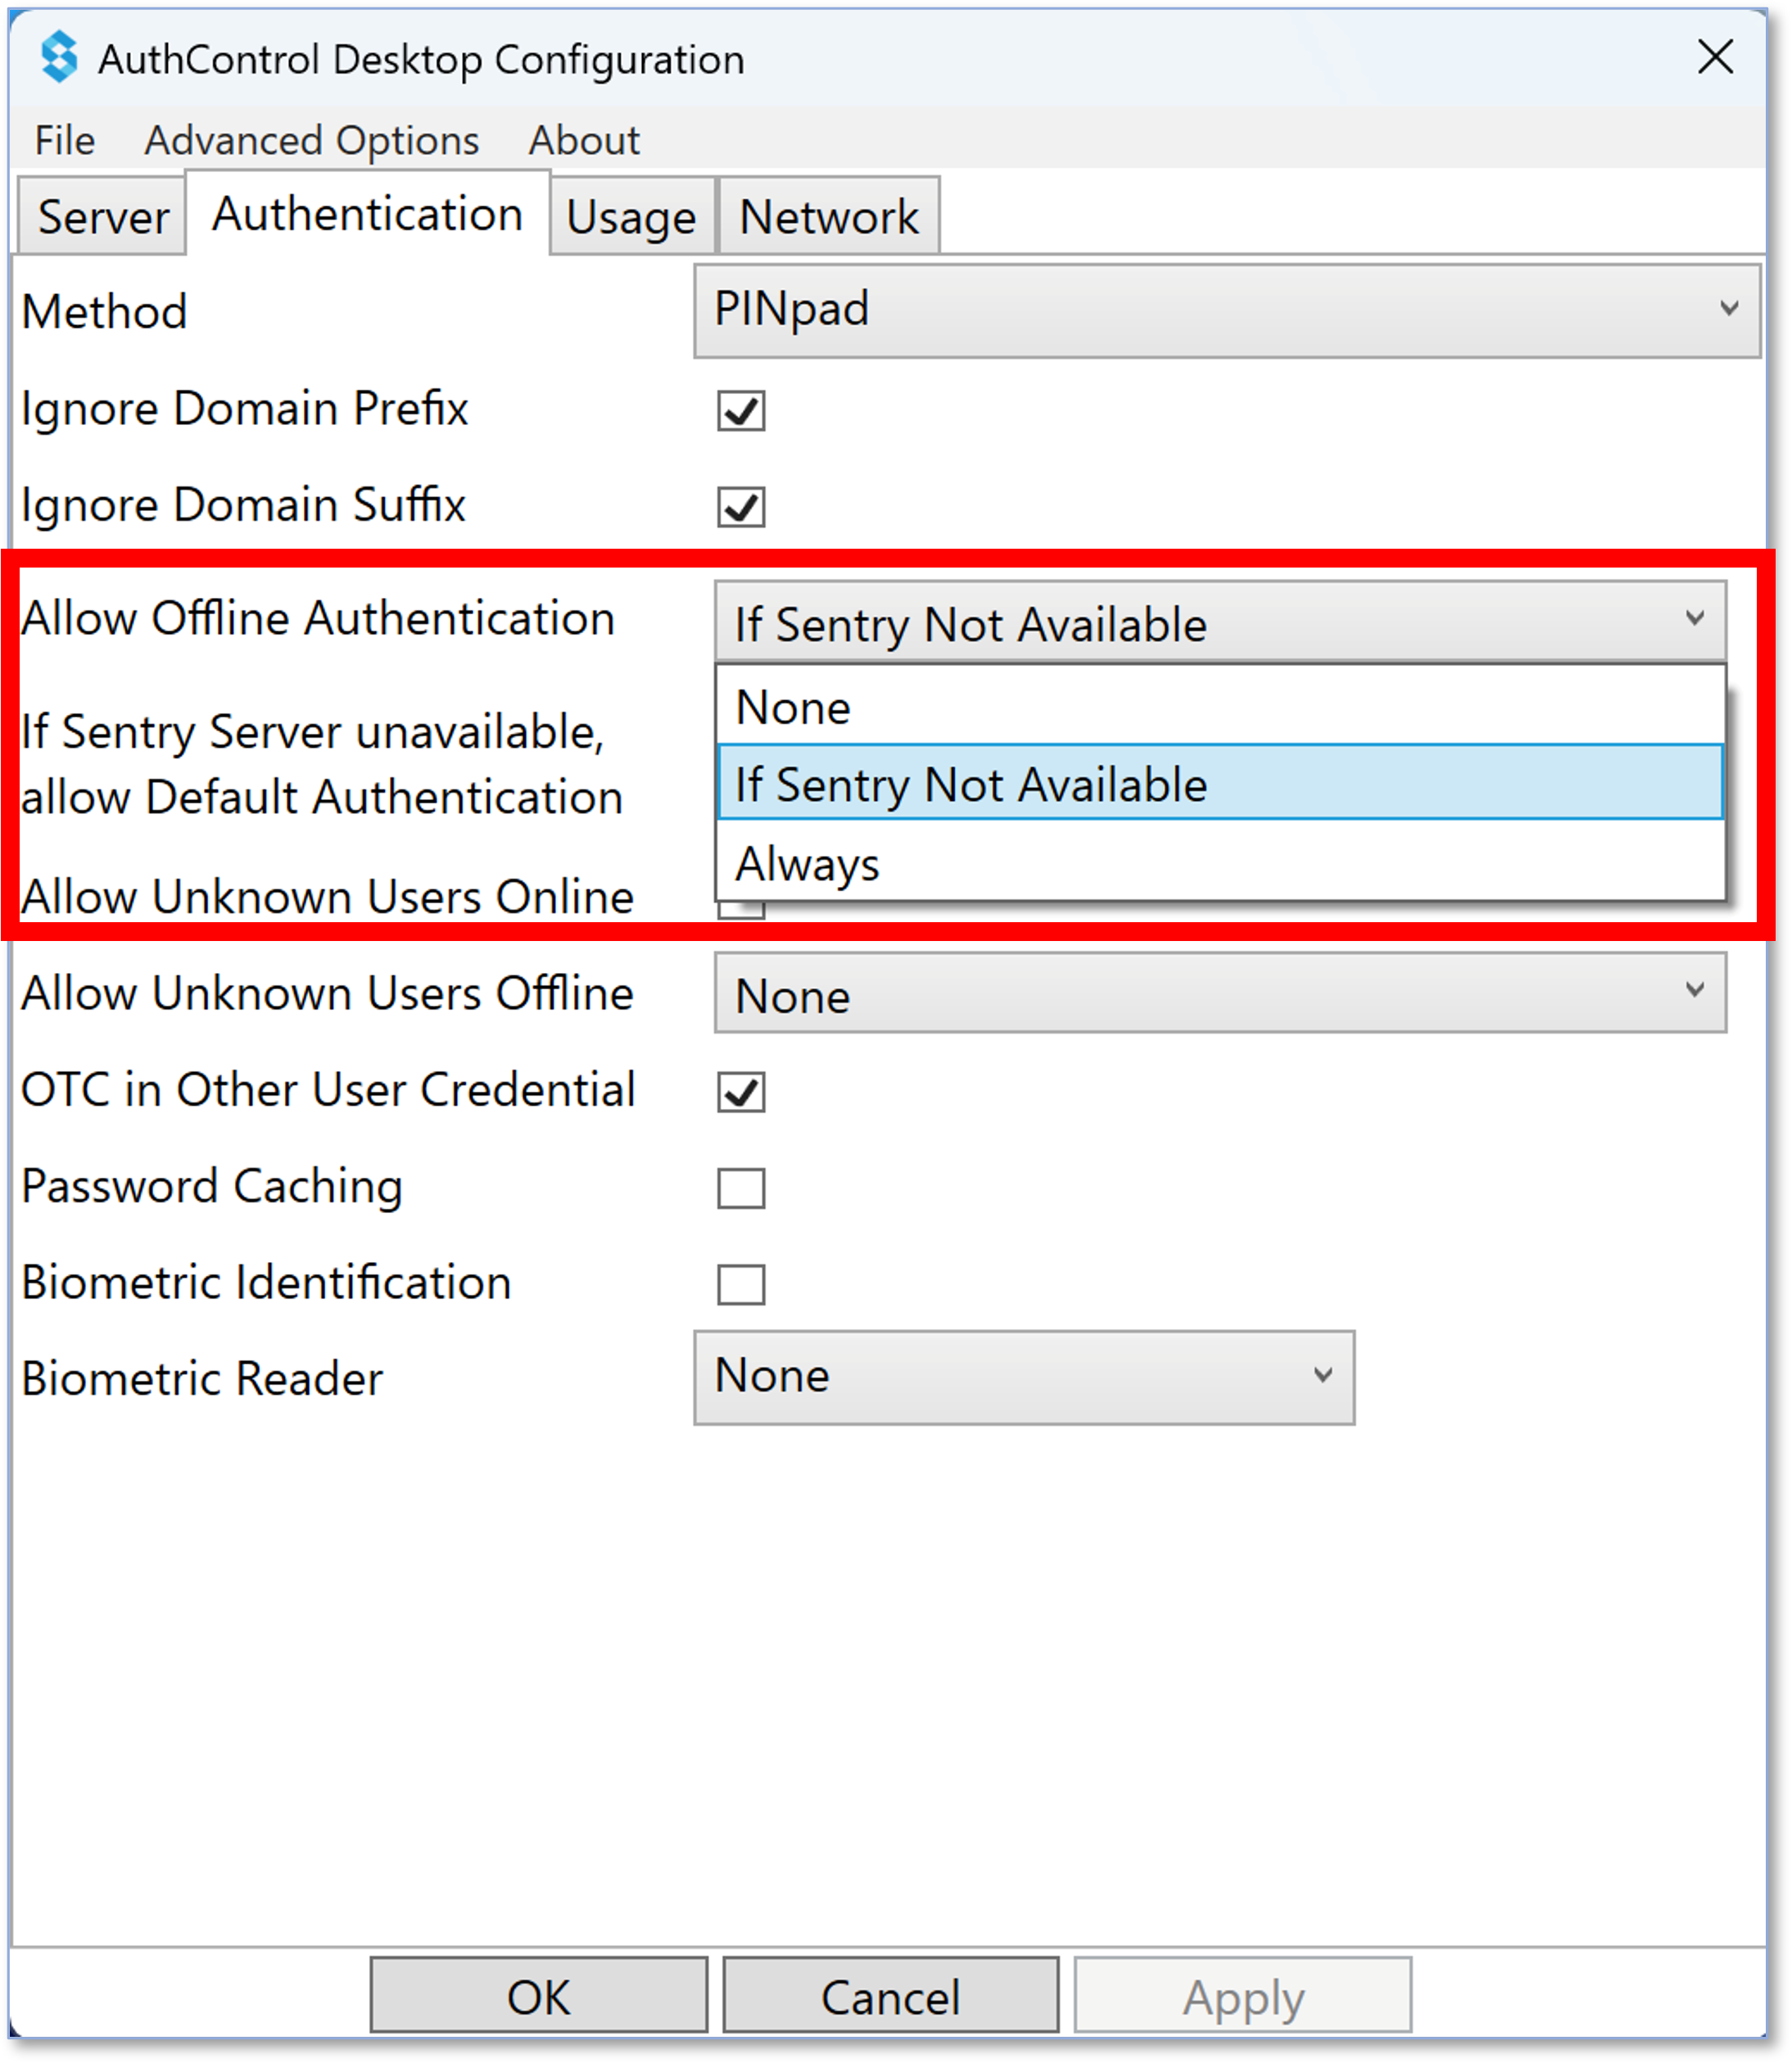The height and width of the screenshot is (2063, 1792).
Task: Enable Password Caching checkbox
Action: click(741, 1188)
